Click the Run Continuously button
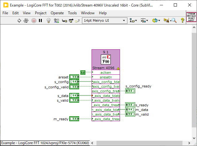The height and width of the screenshot is (146, 197). tap(26, 20)
